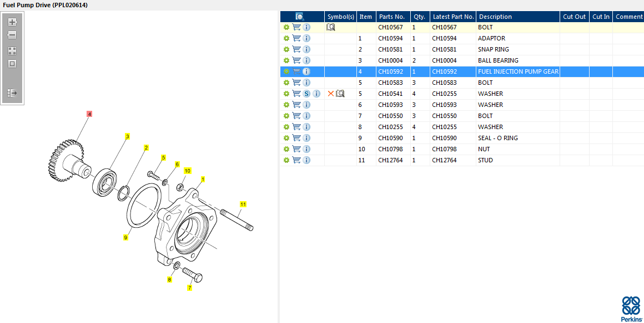
Task: Click the blue S supersession icon for CH10541
Action: (306, 94)
